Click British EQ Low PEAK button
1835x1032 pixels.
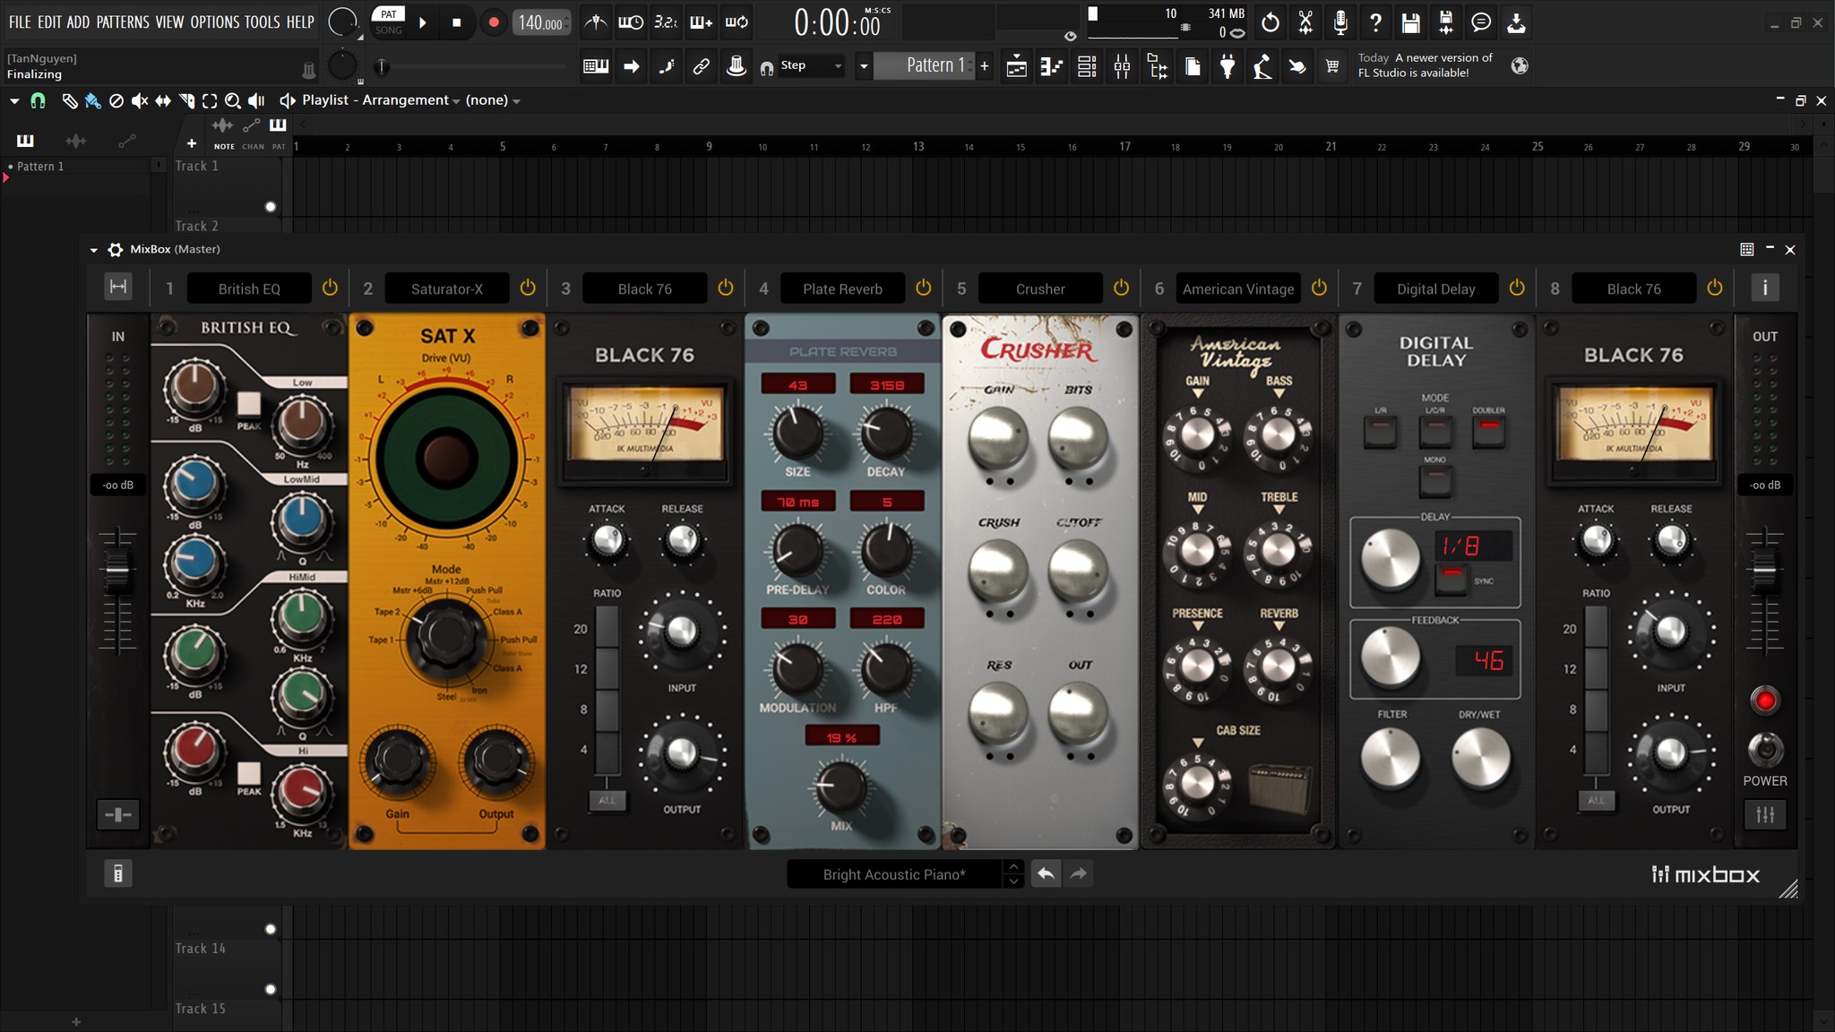(x=248, y=403)
